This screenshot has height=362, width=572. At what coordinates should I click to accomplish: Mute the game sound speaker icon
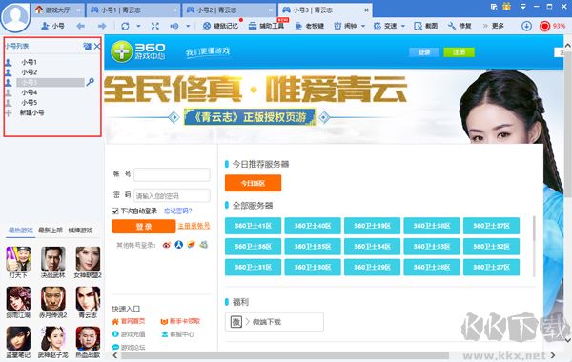[x=174, y=26]
